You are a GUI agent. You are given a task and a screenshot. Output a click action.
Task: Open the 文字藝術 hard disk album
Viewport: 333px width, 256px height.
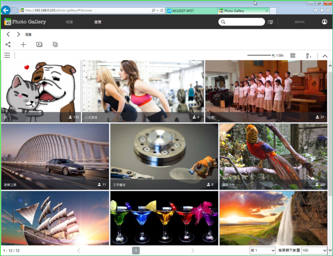(x=164, y=157)
